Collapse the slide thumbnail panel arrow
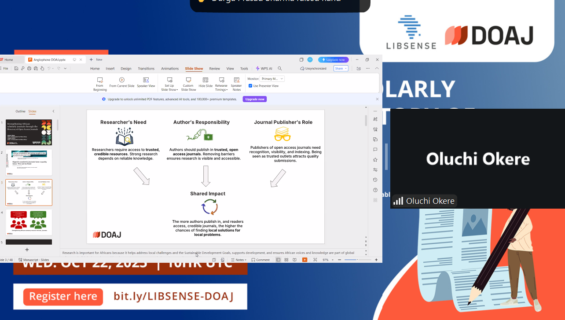 pyautogui.click(x=54, y=111)
